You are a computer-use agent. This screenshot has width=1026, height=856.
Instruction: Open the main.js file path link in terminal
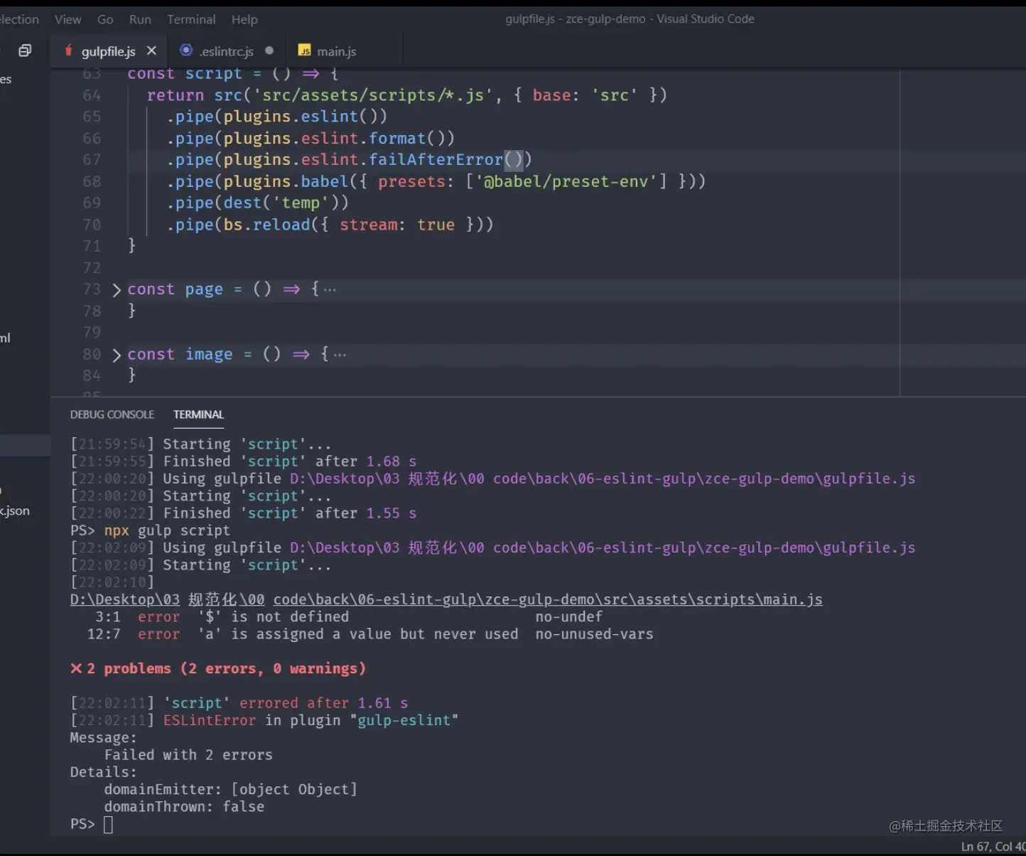pyautogui.click(x=446, y=599)
